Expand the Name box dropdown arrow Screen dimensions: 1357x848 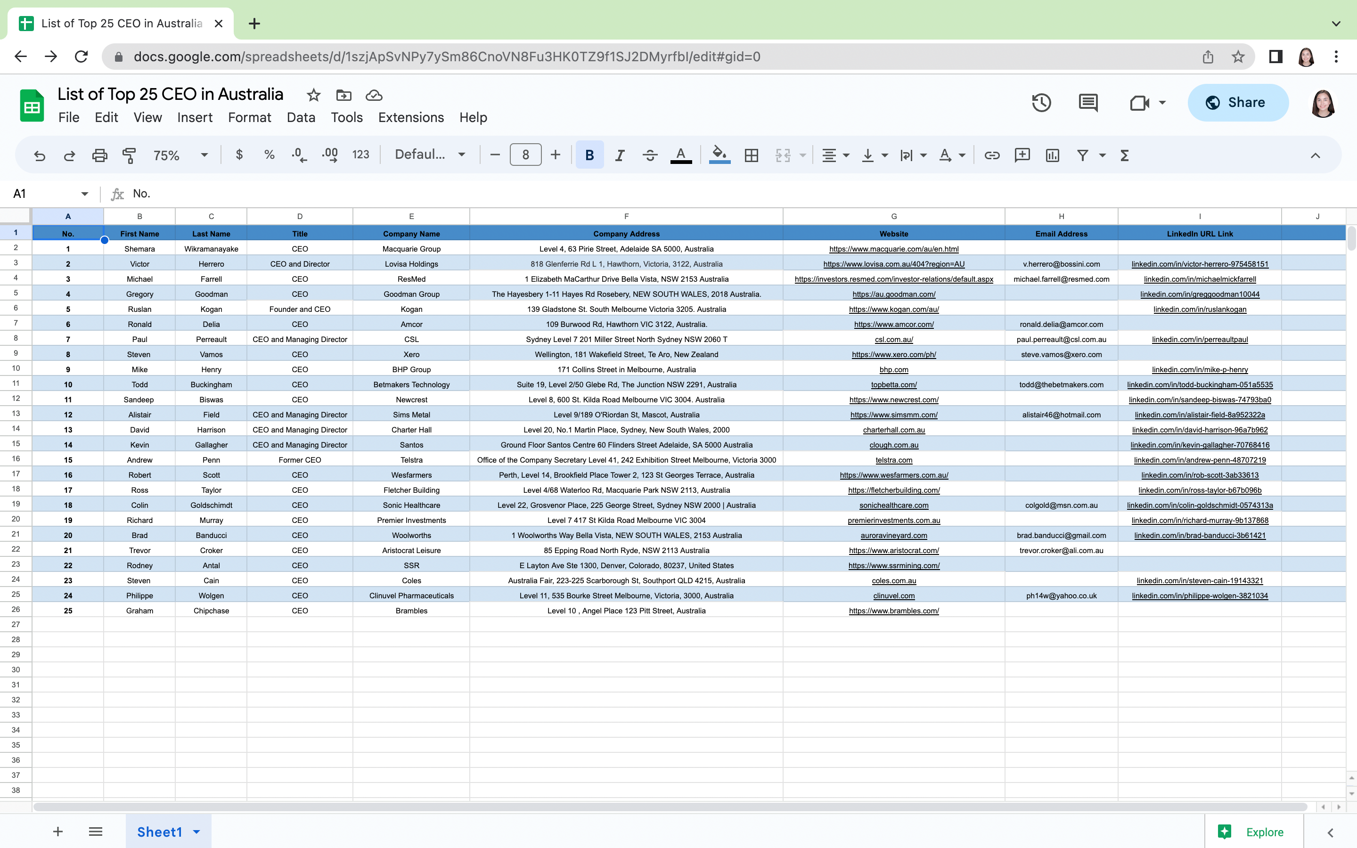(85, 194)
